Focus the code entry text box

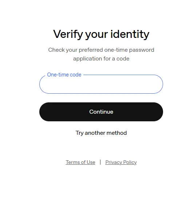[x=101, y=84]
